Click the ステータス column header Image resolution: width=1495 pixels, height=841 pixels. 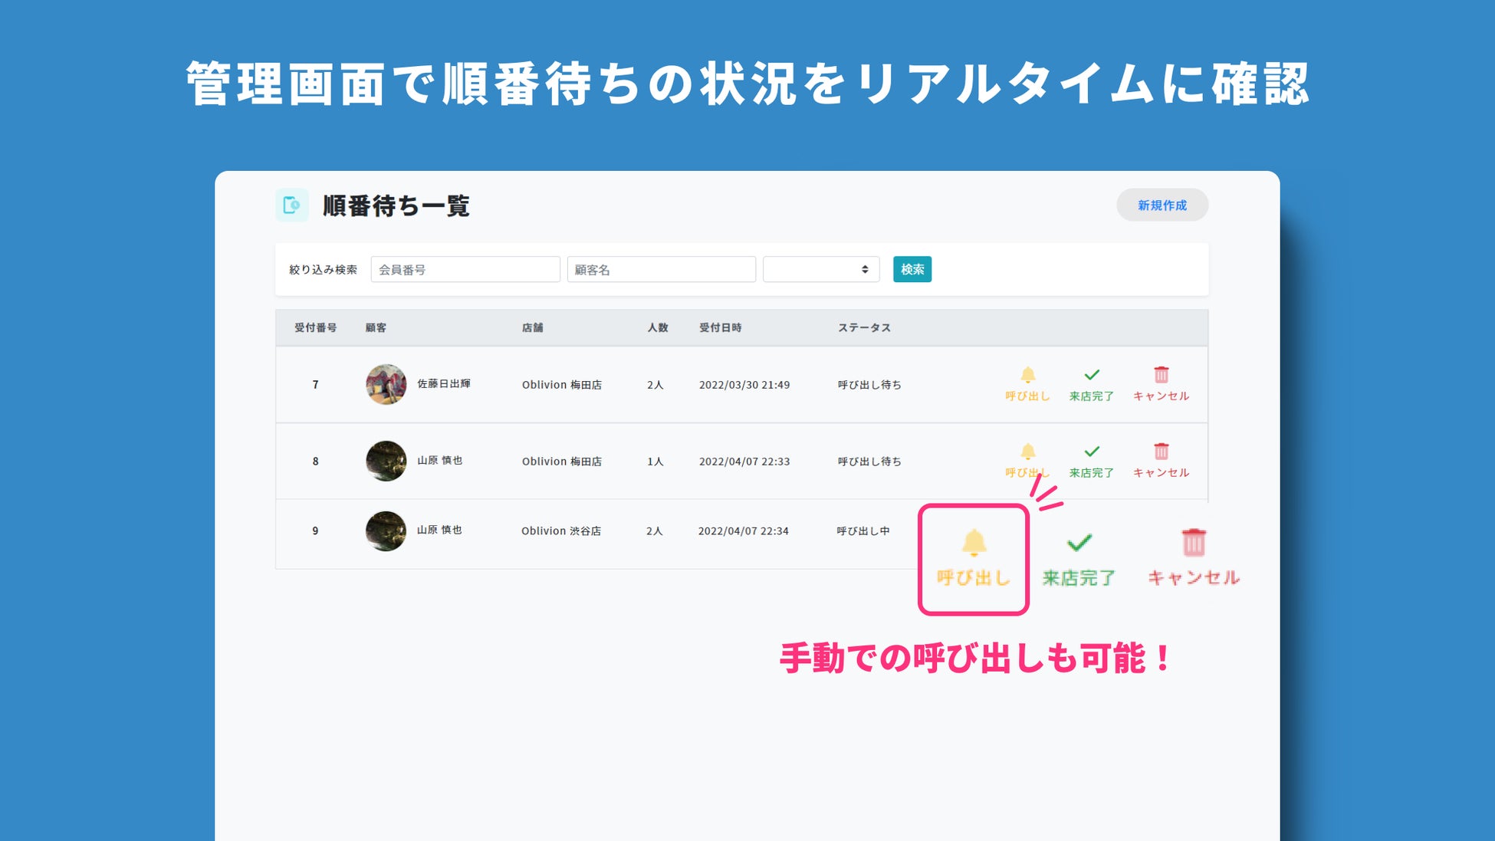tap(864, 328)
